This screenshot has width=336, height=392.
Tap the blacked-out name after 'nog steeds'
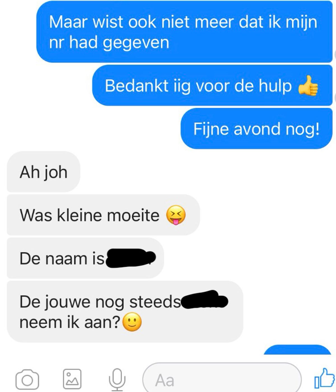(205, 300)
